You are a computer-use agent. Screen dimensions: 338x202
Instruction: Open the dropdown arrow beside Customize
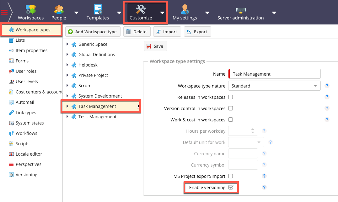point(162,13)
